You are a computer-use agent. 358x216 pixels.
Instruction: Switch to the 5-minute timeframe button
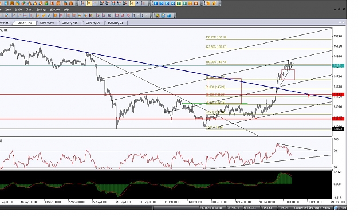pyautogui.click(x=162, y=3)
